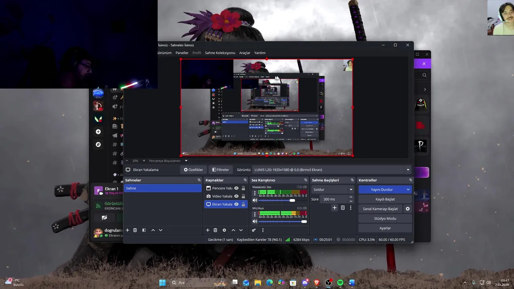The width and height of the screenshot is (514, 289).
Task: Undock the Sahne Geçişleri panel
Action: pyautogui.click(x=352, y=180)
